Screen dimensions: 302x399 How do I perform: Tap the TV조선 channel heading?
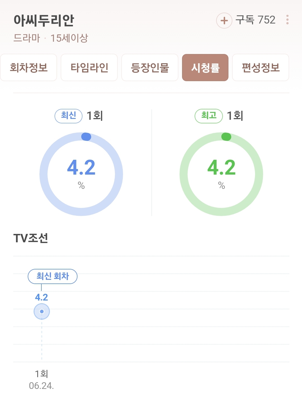click(x=31, y=238)
